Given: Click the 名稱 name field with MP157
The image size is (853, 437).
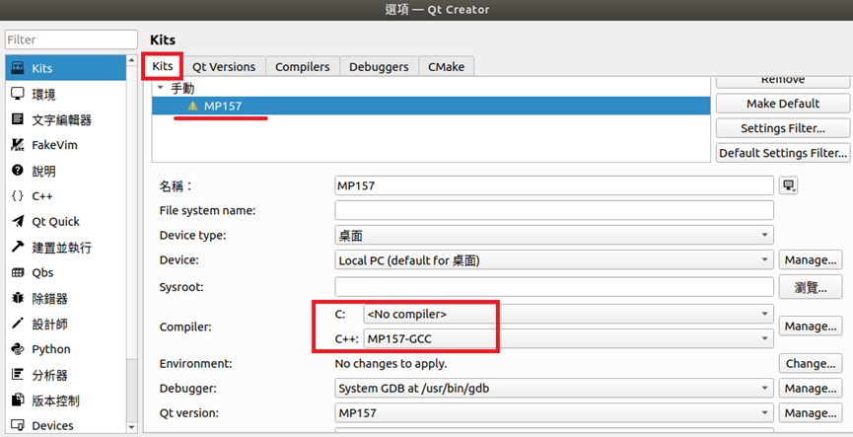Looking at the screenshot, I should pos(554,185).
